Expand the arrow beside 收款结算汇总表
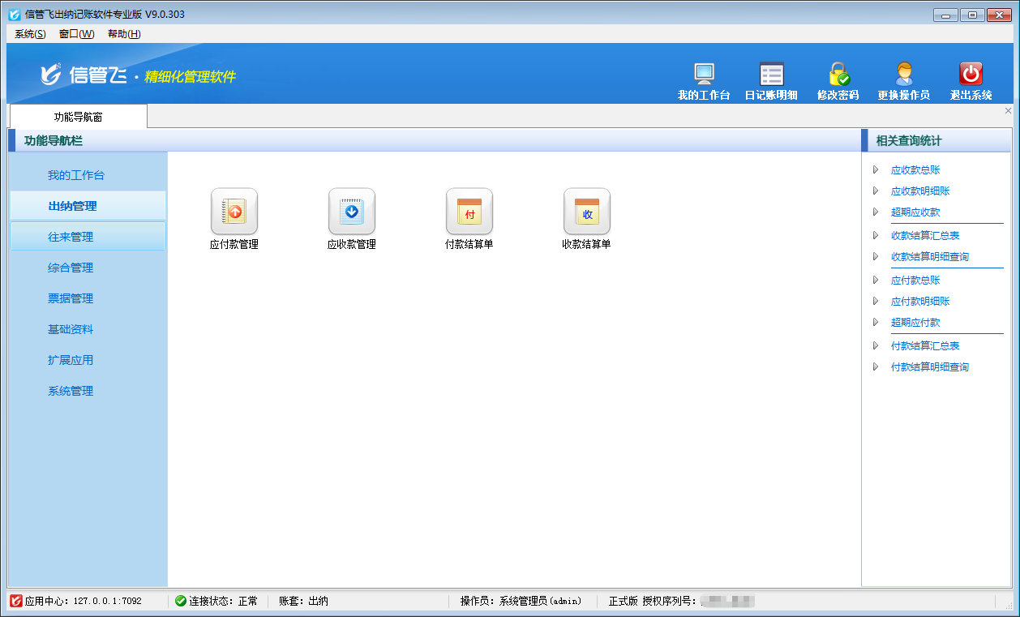The height and width of the screenshot is (617, 1020). coord(876,236)
